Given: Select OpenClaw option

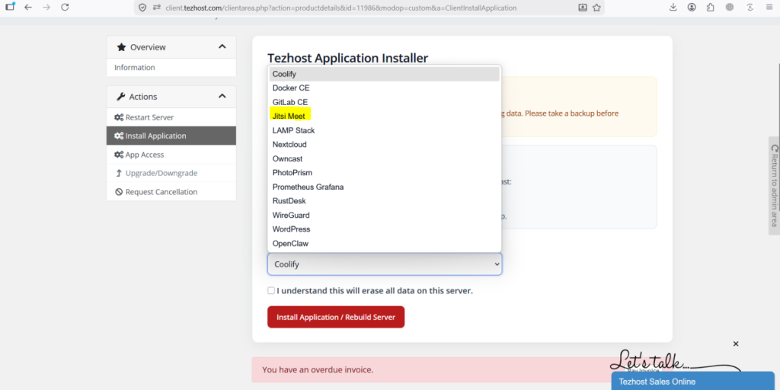Looking at the screenshot, I should tap(385, 244).
